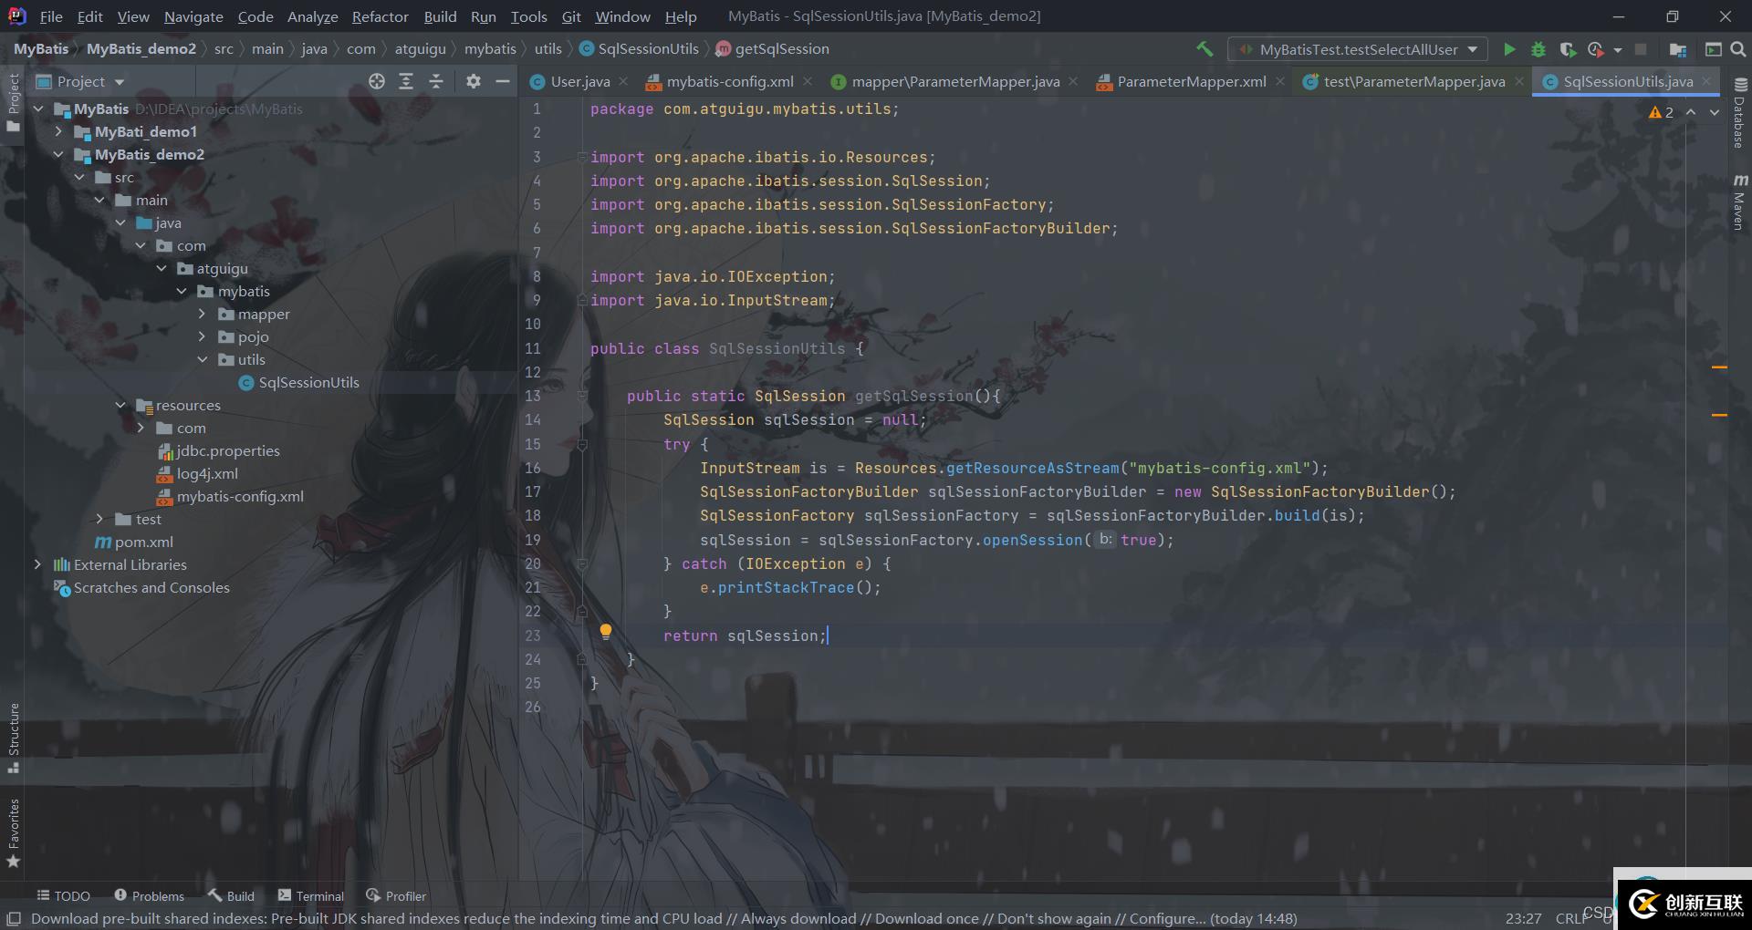Open the Build tool window
This screenshot has height=930, width=1752.
click(x=231, y=895)
